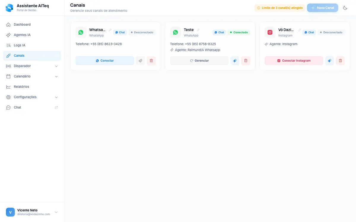Edit the Teste channel name pencil icon

(x=198, y=30)
